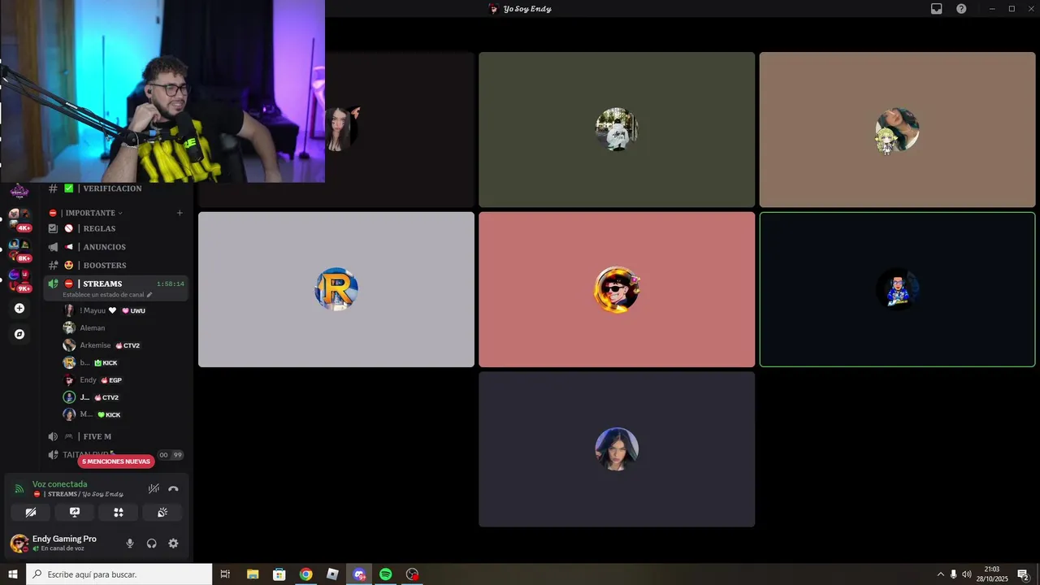Open the taskbar clock showing 21:03
This screenshot has height=585, width=1040.
click(x=992, y=574)
